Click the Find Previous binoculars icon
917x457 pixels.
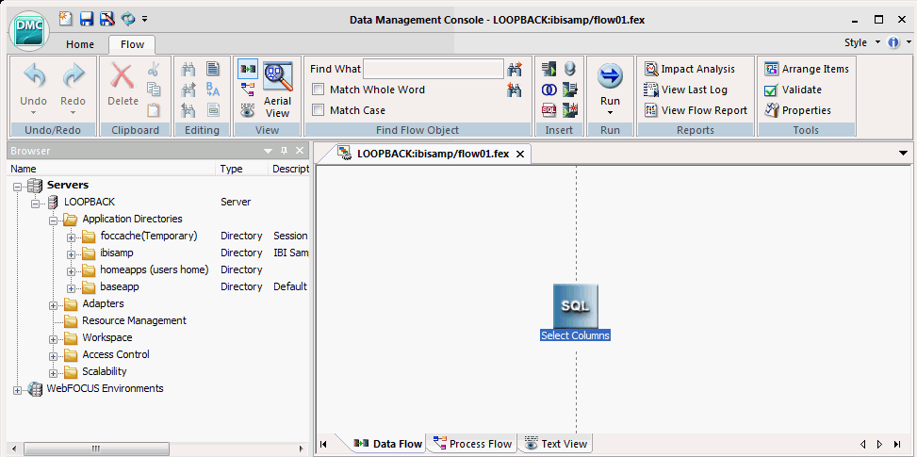pos(515,90)
